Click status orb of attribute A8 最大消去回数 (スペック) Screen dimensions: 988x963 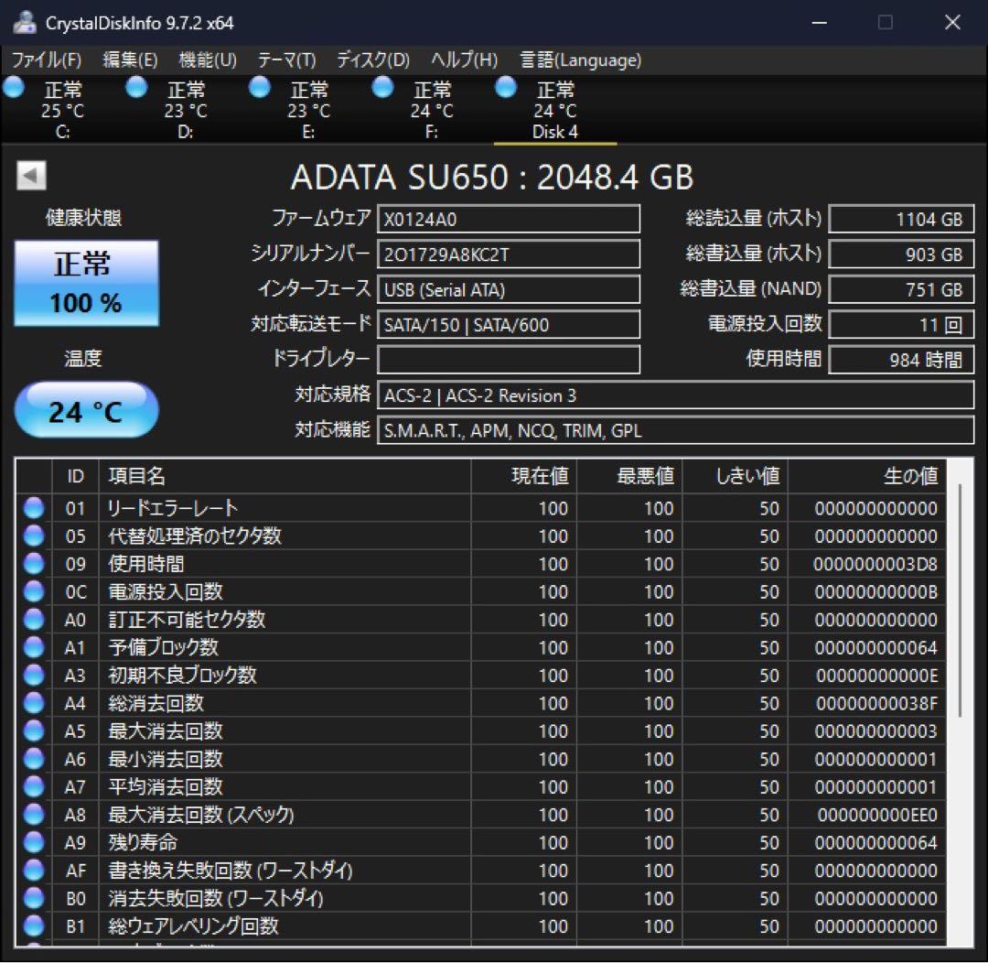[34, 814]
